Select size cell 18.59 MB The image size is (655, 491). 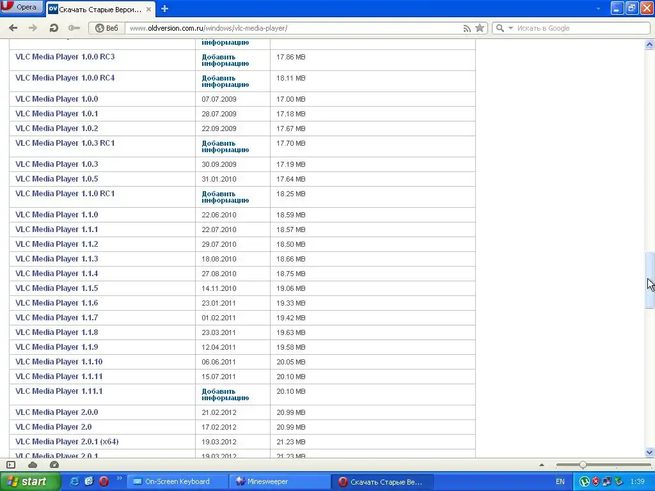(x=291, y=215)
